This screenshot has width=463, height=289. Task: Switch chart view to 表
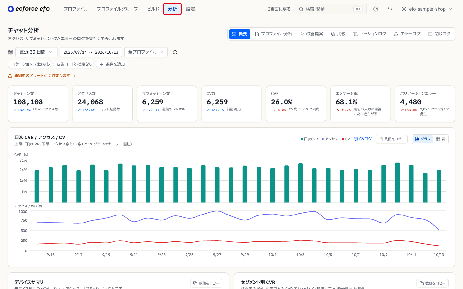[x=440, y=139]
